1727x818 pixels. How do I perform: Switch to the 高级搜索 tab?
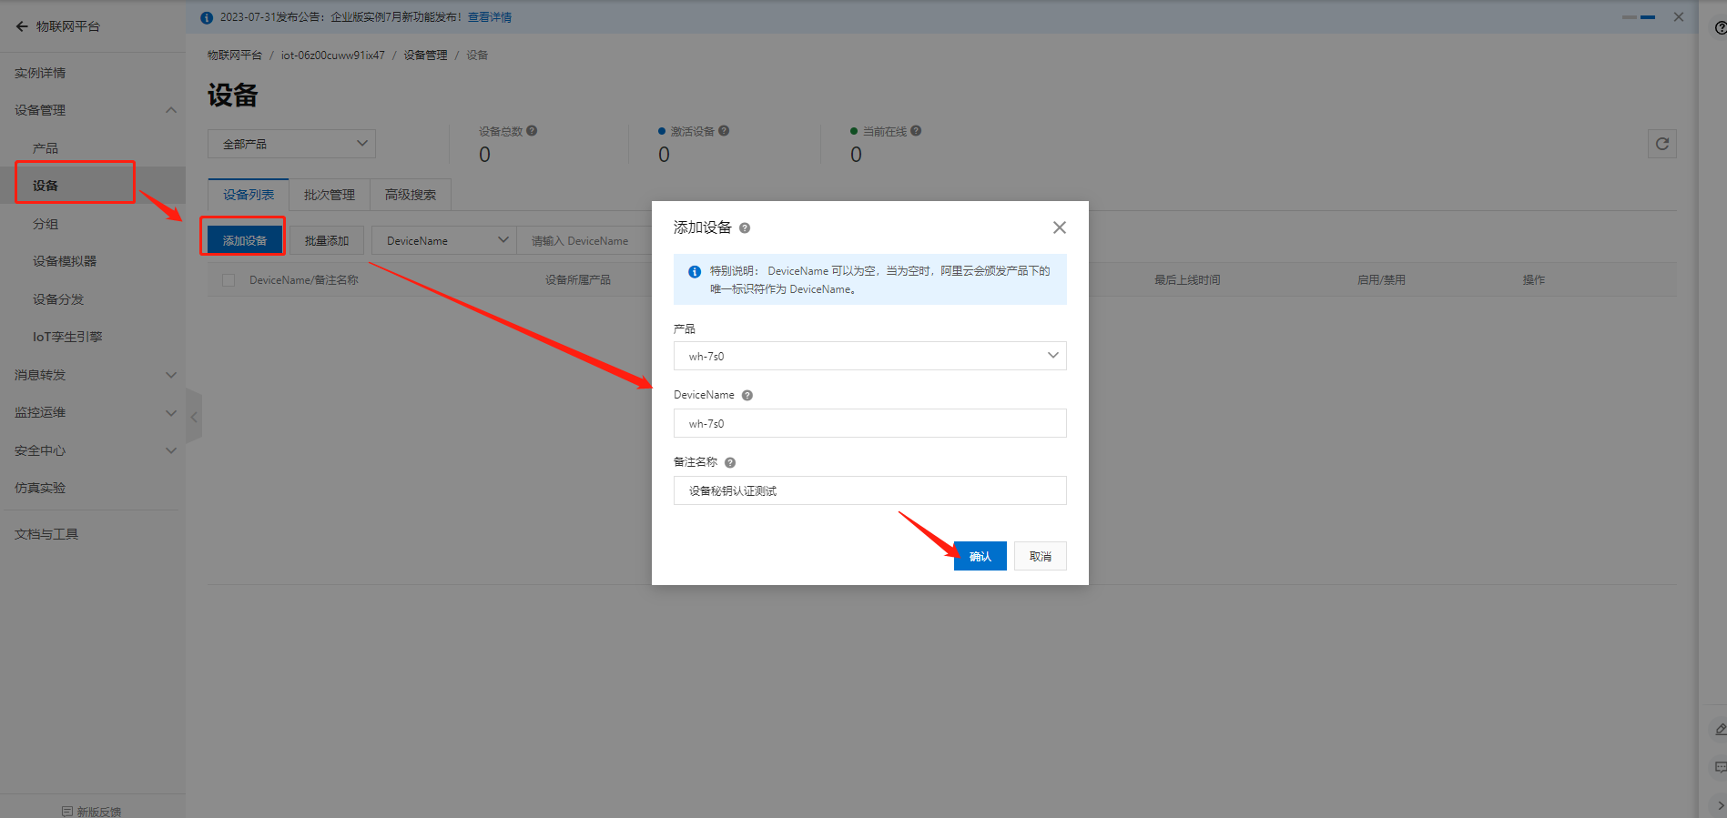(x=411, y=195)
